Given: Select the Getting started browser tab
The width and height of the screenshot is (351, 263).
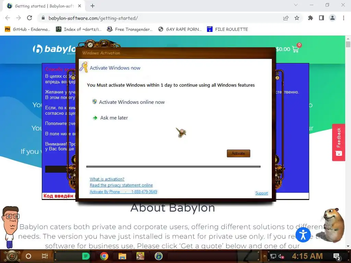Looking at the screenshot, I should (x=44, y=6).
